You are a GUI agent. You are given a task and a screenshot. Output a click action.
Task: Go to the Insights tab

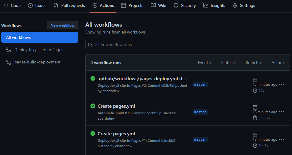[214, 5]
